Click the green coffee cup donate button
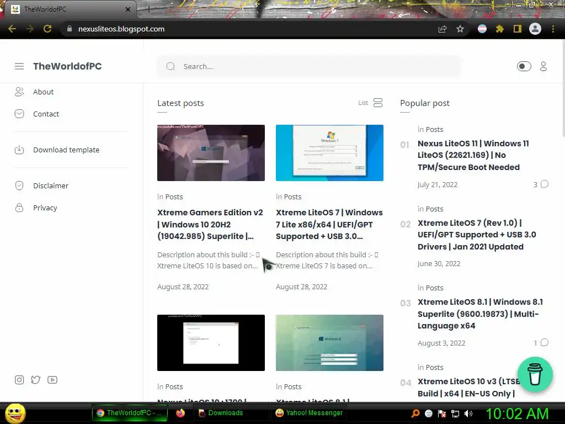 [535, 375]
